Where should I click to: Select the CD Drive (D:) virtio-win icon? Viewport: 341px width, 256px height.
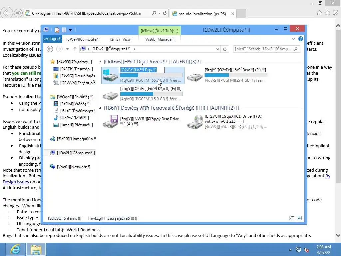coord(195,122)
